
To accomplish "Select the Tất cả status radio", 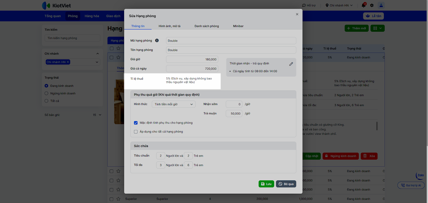I will tap(46, 101).
